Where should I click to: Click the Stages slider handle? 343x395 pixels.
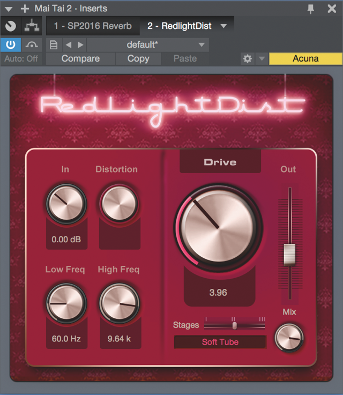234,325
